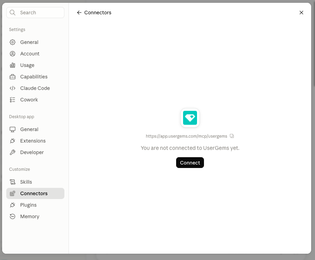
Task: Click the Account person icon
Action: [x=13, y=54]
